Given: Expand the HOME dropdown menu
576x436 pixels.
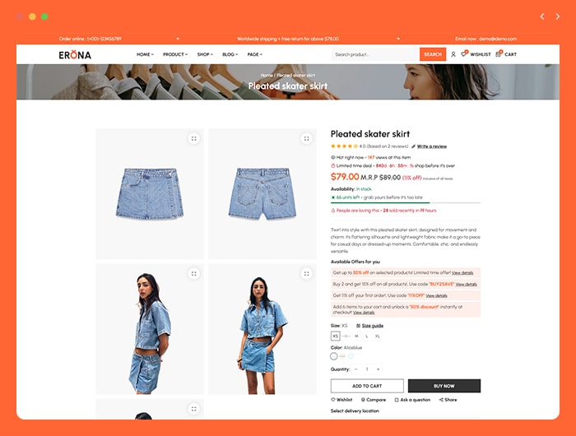Looking at the screenshot, I should 145,54.
